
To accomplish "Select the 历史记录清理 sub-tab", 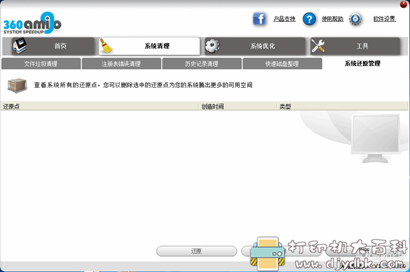I will pyautogui.click(x=201, y=64).
